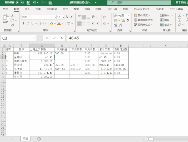Increase font size with larger A icon
This screenshot has width=188, height=142.
click(67, 17)
